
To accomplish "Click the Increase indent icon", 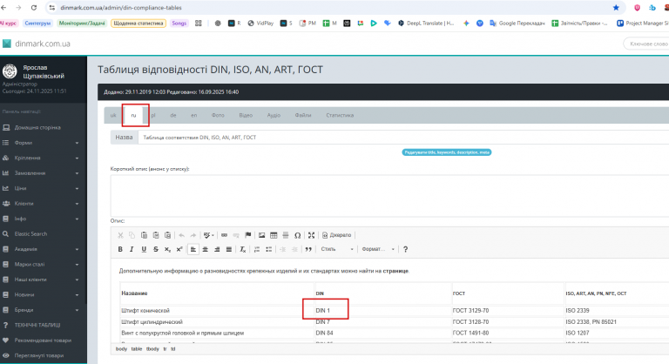I will pyautogui.click(x=294, y=249).
